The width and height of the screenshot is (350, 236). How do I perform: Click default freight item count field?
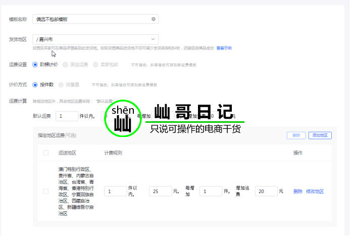click(67, 116)
